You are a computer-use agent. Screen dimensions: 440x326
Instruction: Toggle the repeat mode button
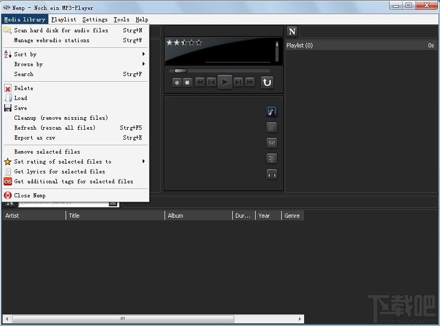[267, 82]
